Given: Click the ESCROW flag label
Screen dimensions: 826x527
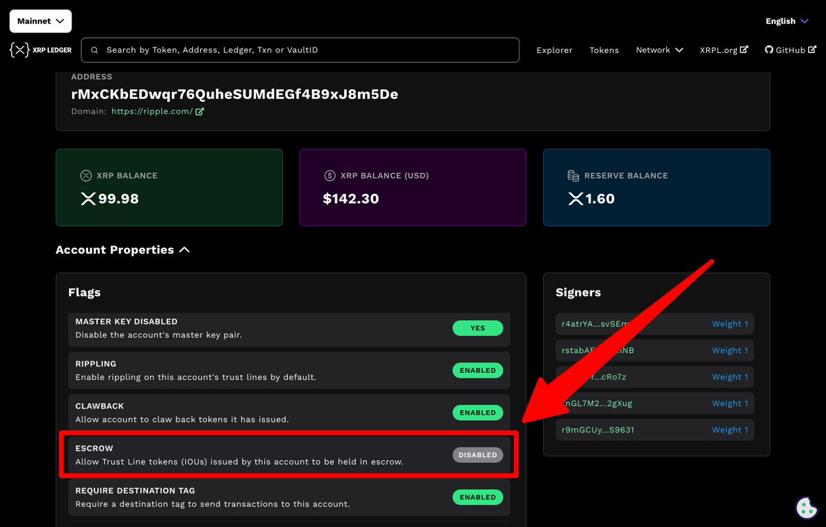Looking at the screenshot, I should [x=94, y=448].
